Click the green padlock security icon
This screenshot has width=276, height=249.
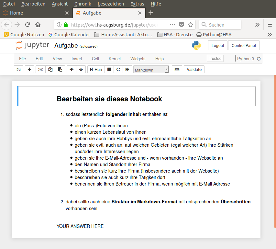coord(66,25)
